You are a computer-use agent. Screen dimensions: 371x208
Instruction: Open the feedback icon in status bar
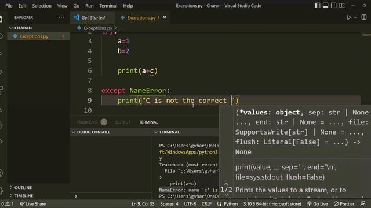coord(363,204)
